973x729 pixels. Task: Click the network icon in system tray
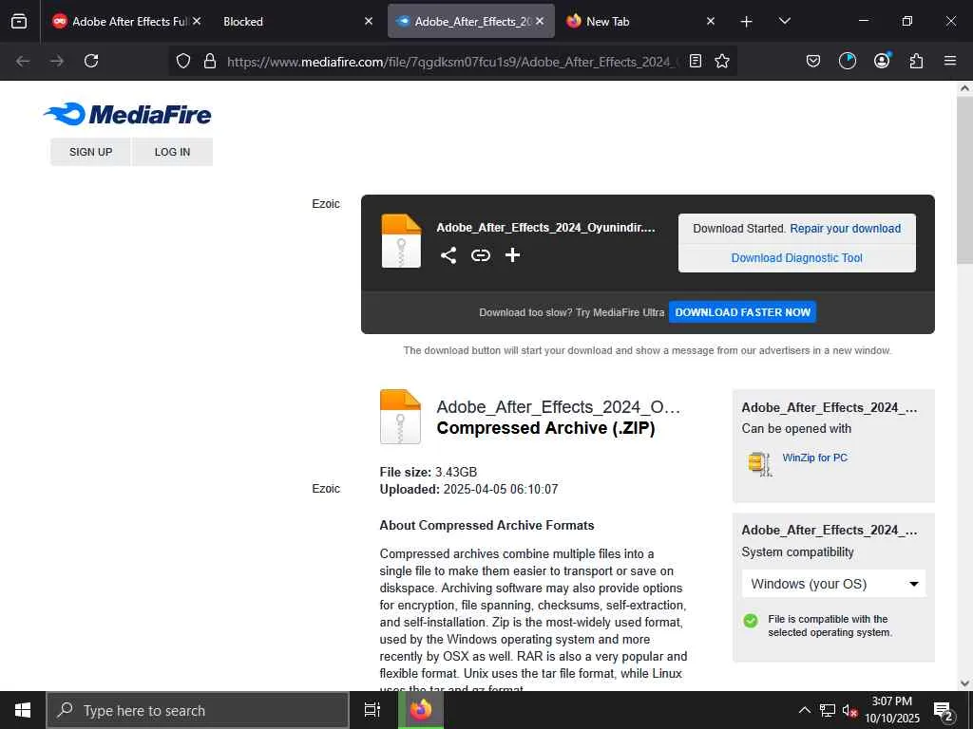click(828, 710)
